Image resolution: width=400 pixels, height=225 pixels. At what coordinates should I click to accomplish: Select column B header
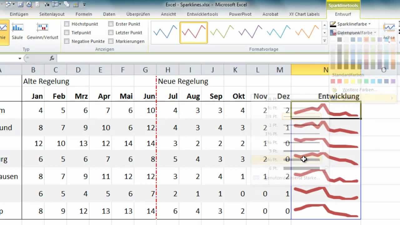click(x=33, y=70)
